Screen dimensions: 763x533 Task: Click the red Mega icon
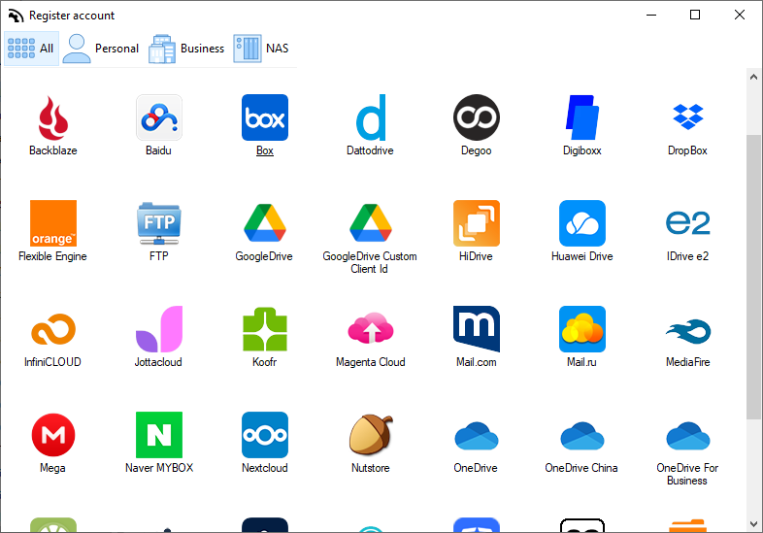53,435
